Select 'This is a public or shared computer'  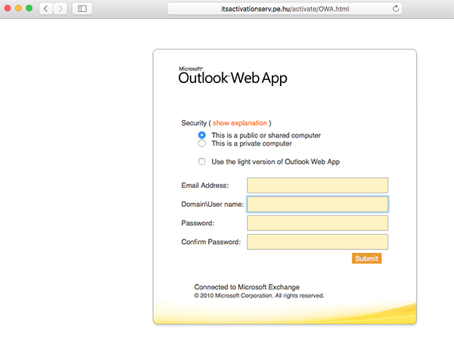pos(202,135)
